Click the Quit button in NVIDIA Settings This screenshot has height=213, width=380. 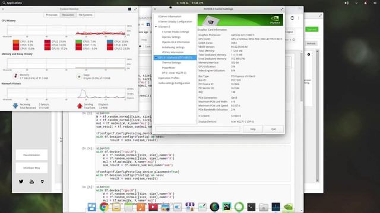(274, 129)
